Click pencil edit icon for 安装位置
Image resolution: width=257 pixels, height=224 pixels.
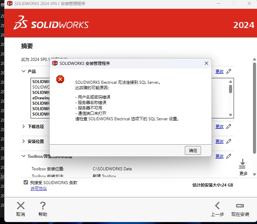click(x=228, y=142)
